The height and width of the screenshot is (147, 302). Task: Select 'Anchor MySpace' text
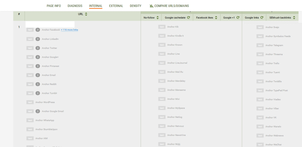tap(176, 108)
